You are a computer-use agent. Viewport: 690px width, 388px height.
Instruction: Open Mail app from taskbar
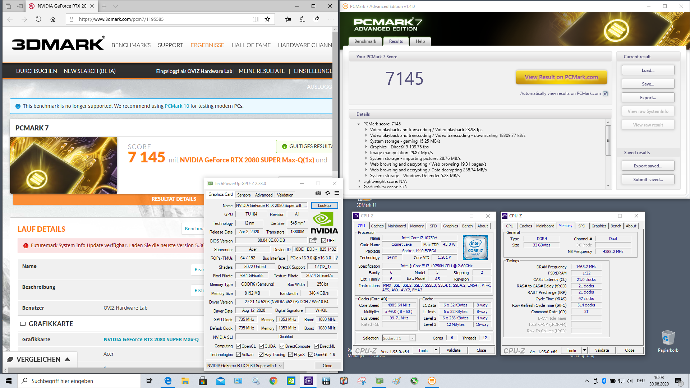[x=220, y=381]
